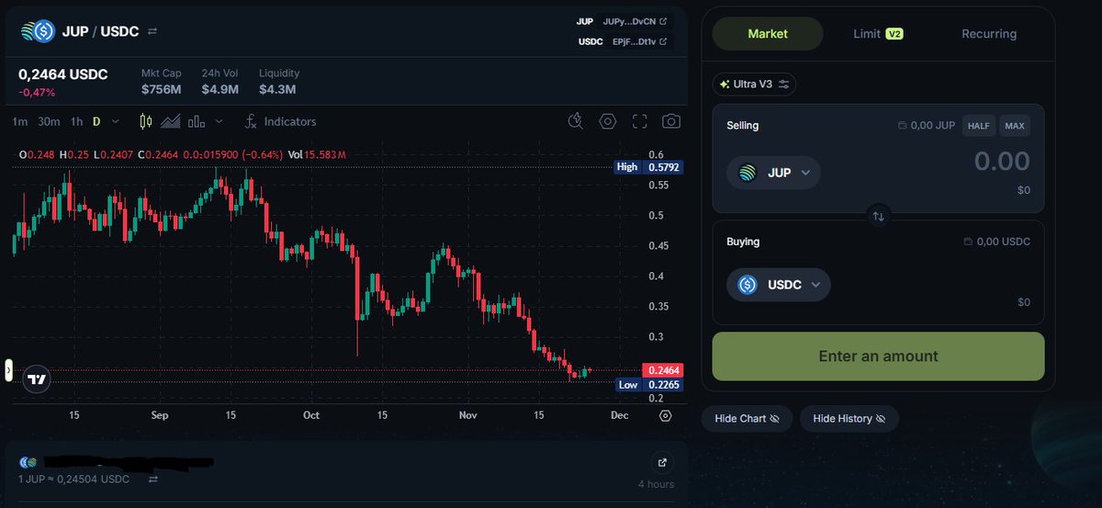Open the Indicators menu

click(280, 121)
